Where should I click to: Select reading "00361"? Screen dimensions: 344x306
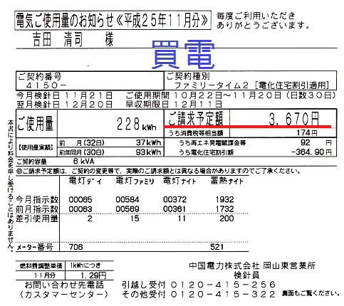tap(174, 209)
